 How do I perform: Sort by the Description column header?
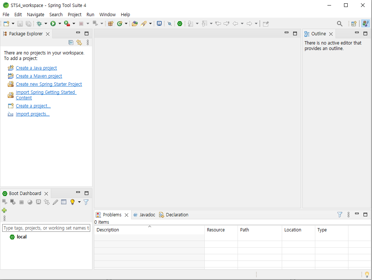150,230
